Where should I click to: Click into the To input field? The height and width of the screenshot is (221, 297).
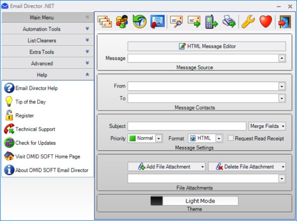click(x=203, y=98)
